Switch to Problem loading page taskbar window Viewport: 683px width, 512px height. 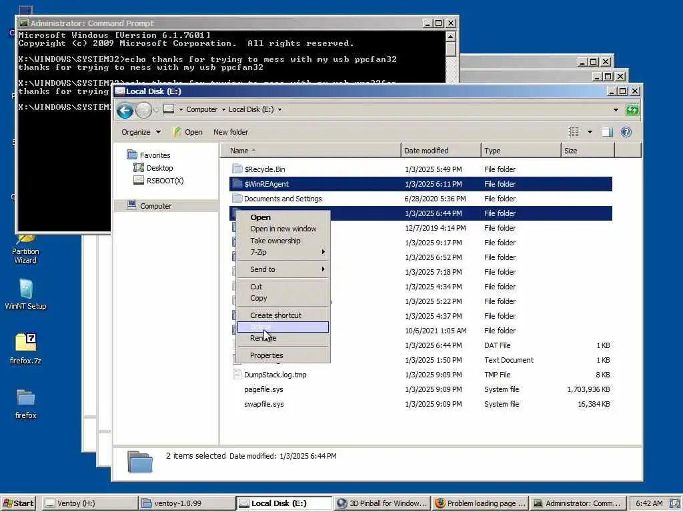tap(480, 503)
